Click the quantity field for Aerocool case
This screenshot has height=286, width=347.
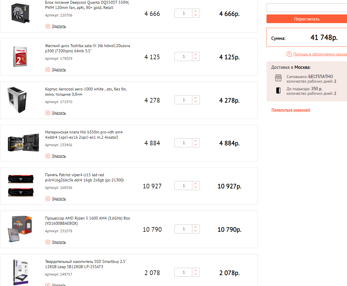(184, 100)
